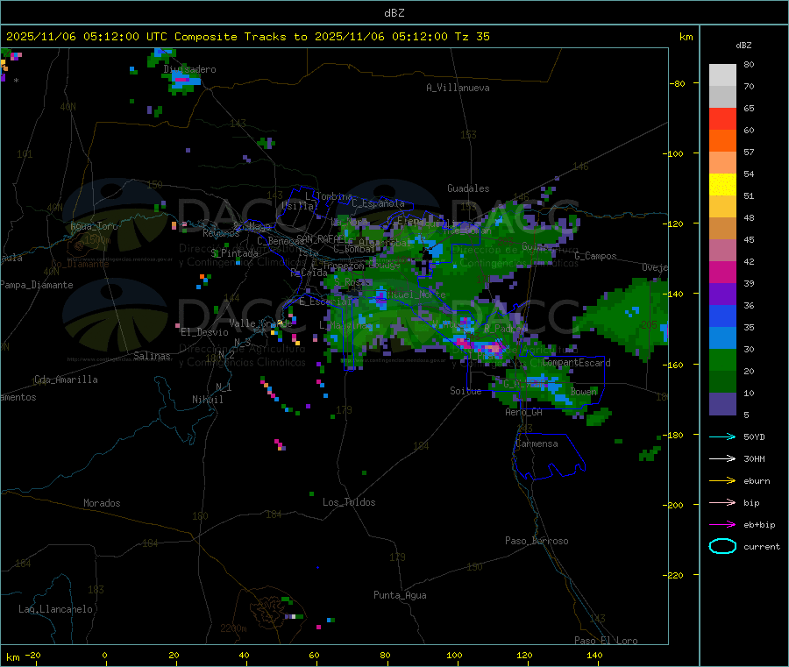Click the 30HM white arrow legend icon
The image size is (789, 667).
pyautogui.click(x=722, y=458)
